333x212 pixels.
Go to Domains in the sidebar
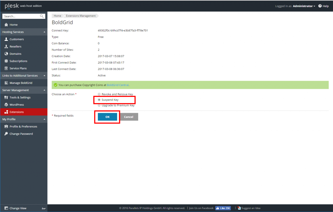coord(24,54)
